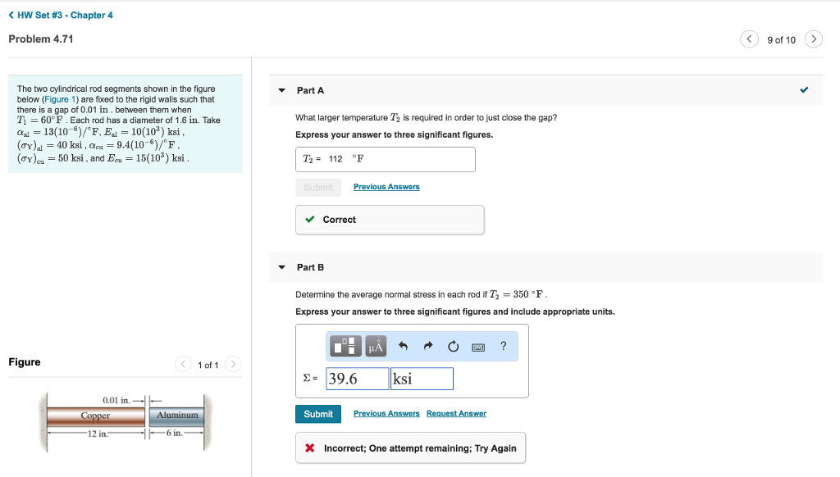The width and height of the screenshot is (840, 477).
Task: Click the value field containing 39.6
Action: [x=358, y=379]
